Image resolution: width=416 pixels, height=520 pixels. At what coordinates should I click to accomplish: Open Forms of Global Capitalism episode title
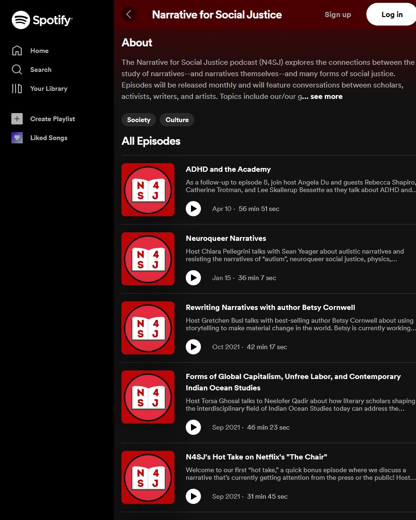click(293, 382)
